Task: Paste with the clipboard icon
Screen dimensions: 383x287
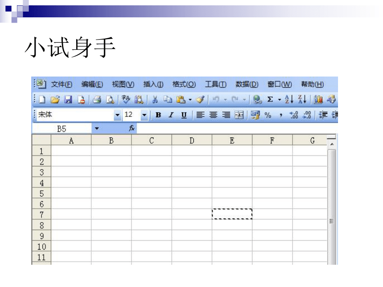Action: click(x=181, y=100)
